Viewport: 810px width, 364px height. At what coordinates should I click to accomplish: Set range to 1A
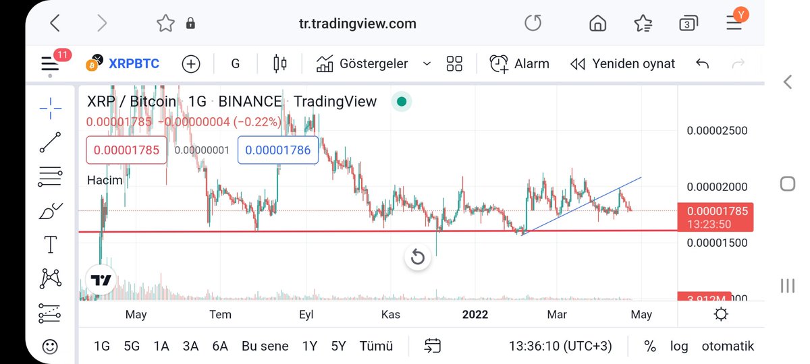coord(161,346)
